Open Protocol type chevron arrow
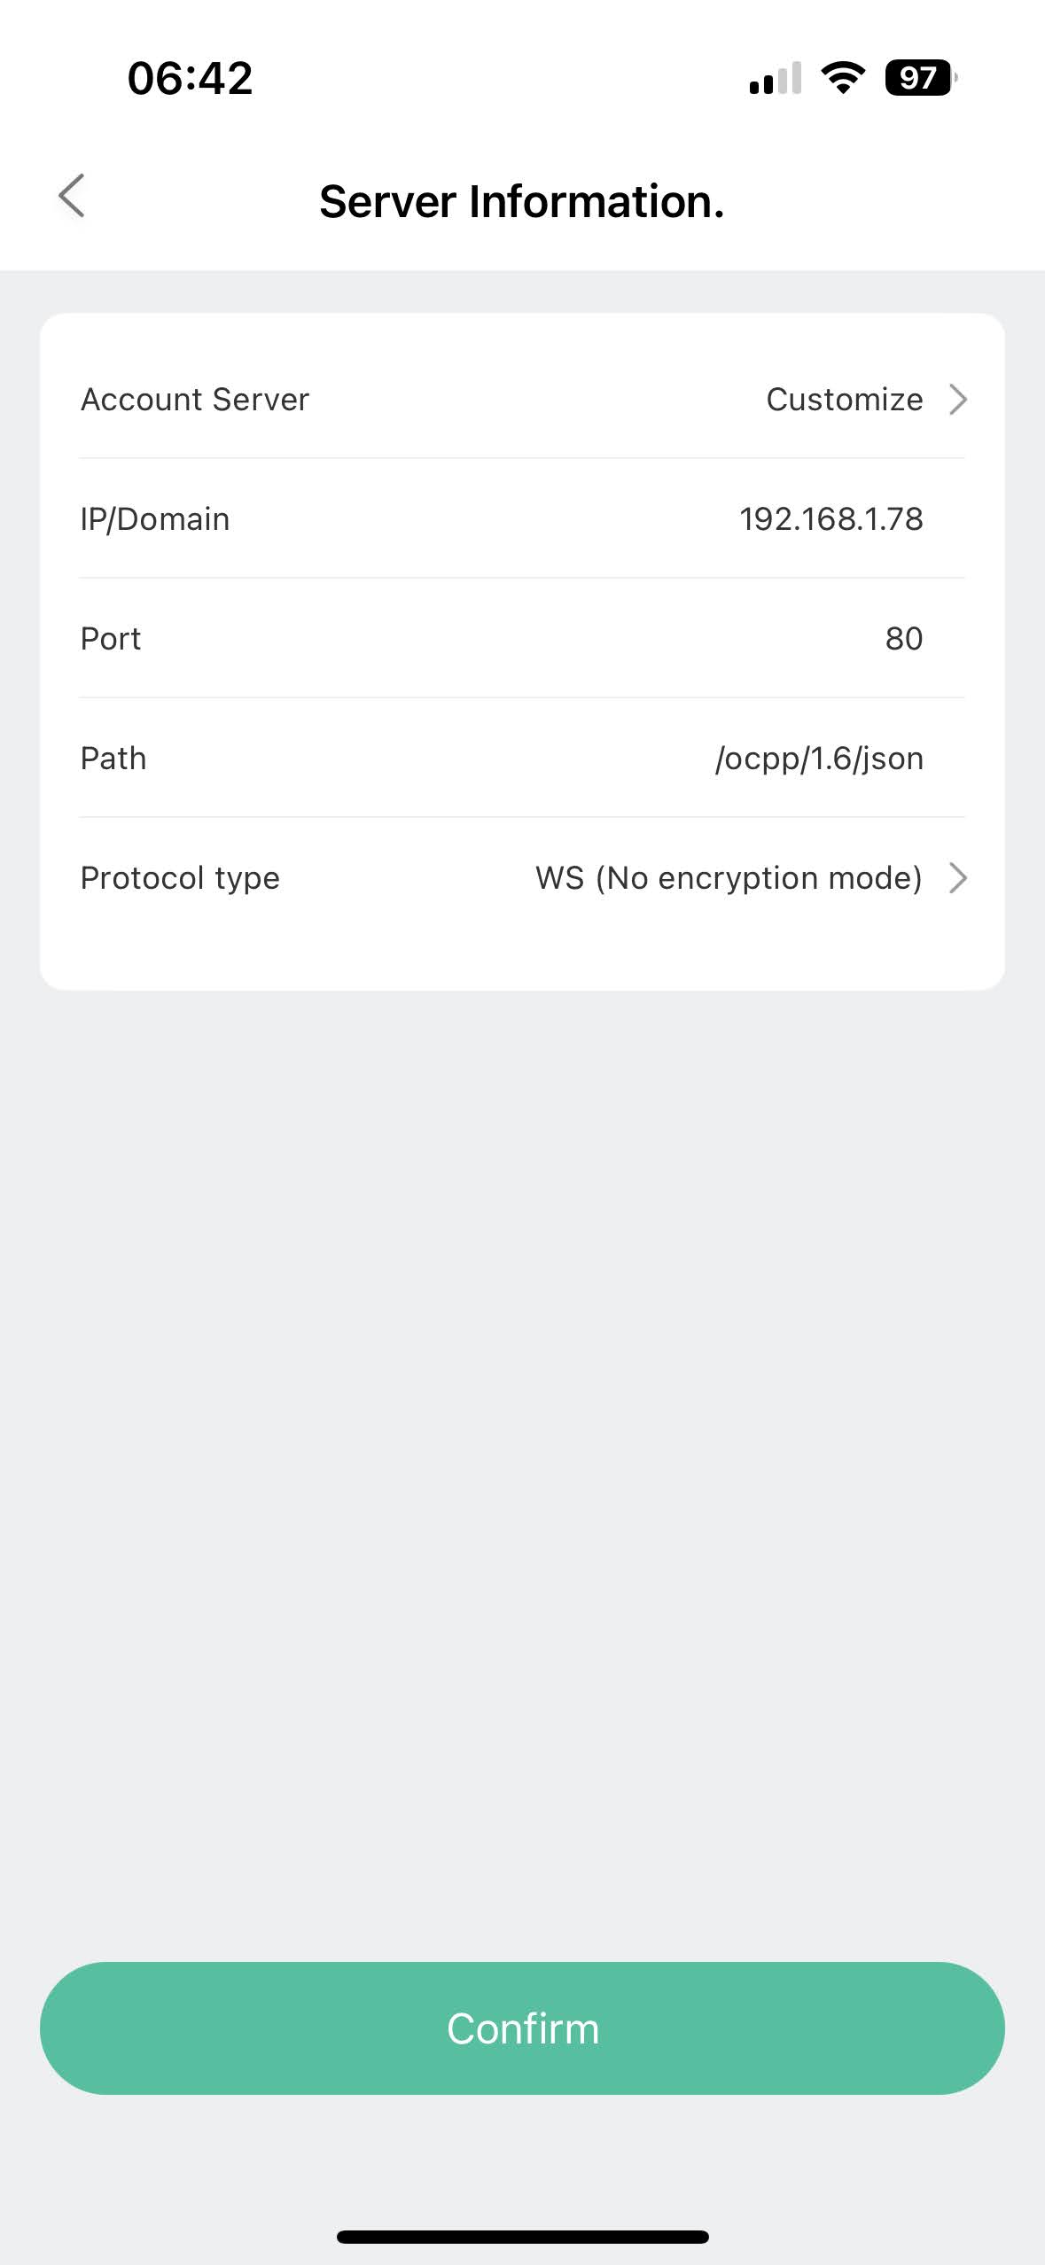1045x2265 pixels. 958,878
